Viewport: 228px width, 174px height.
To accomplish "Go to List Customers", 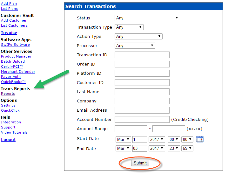I will pos(14,25).
